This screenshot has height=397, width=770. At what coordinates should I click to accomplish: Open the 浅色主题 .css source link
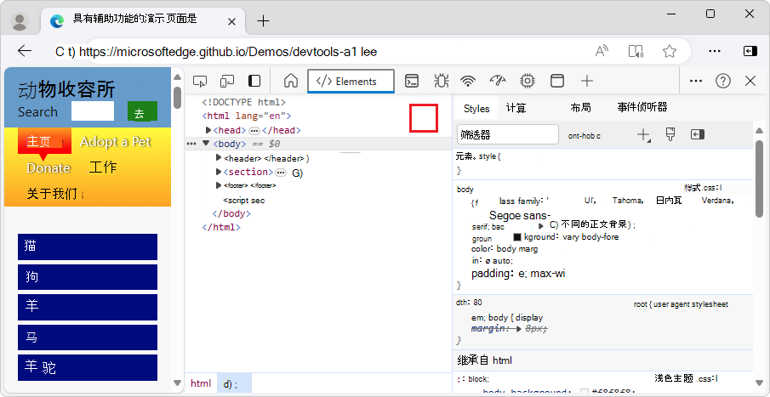click(687, 378)
